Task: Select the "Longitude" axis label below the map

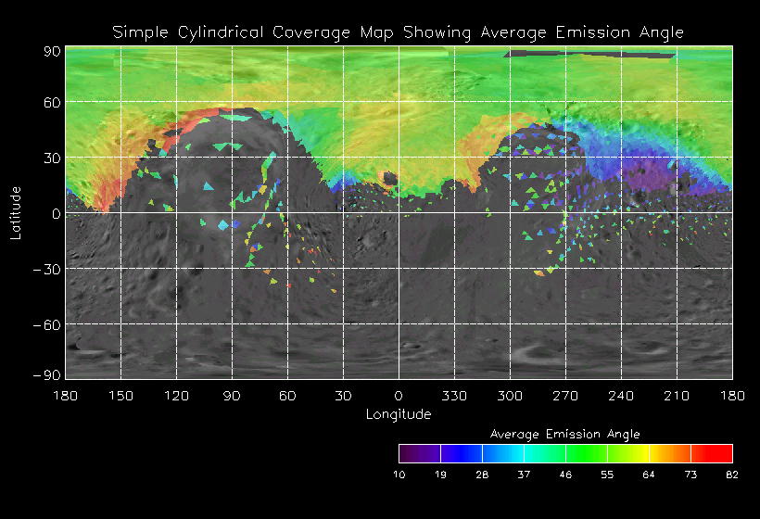Action: point(398,414)
